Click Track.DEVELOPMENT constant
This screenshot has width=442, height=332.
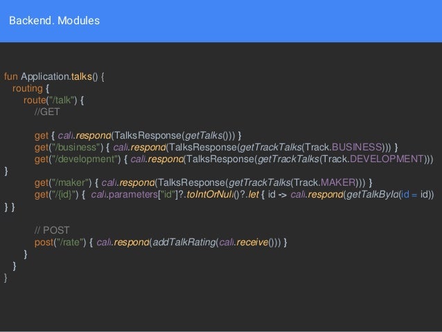(373, 159)
